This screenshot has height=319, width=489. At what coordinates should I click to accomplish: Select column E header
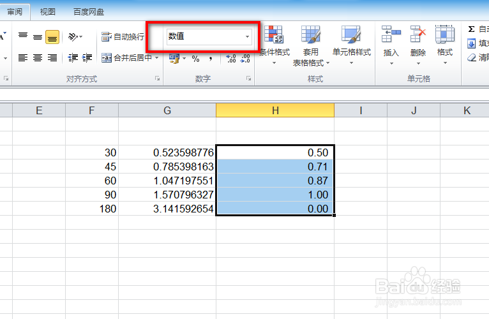39,110
